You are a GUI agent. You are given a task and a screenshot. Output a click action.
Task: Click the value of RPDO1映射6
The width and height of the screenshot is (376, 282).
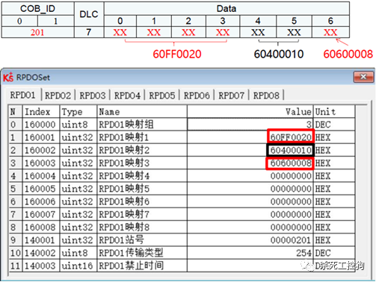point(250,201)
